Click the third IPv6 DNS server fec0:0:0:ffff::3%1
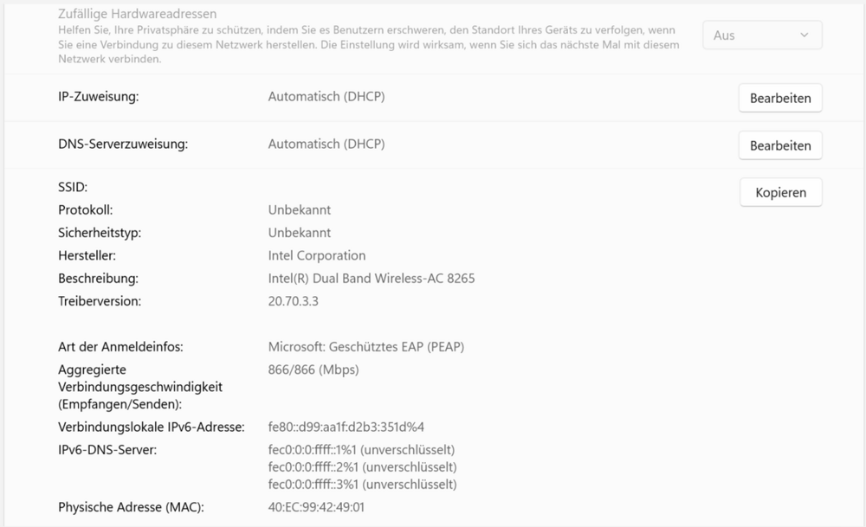The height and width of the screenshot is (527, 866). [362, 484]
